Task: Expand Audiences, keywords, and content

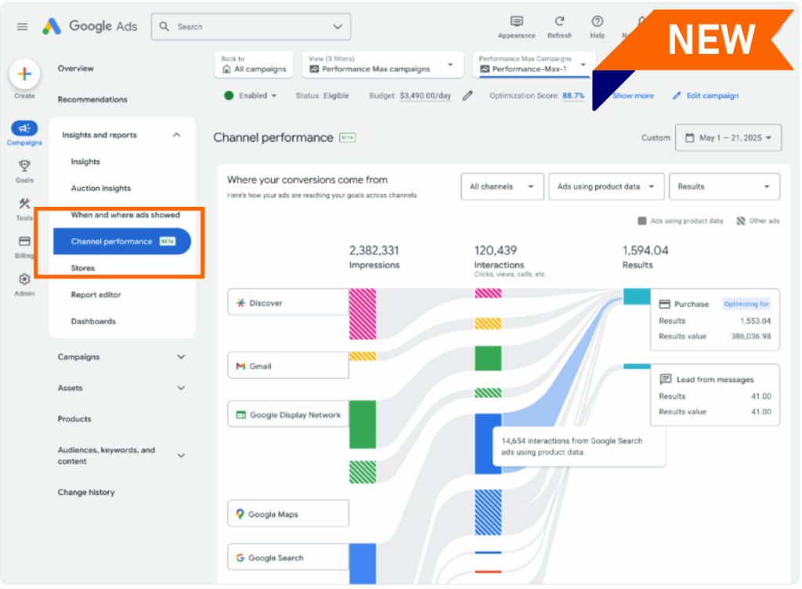Action: pyautogui.click(x=181, y=456)
